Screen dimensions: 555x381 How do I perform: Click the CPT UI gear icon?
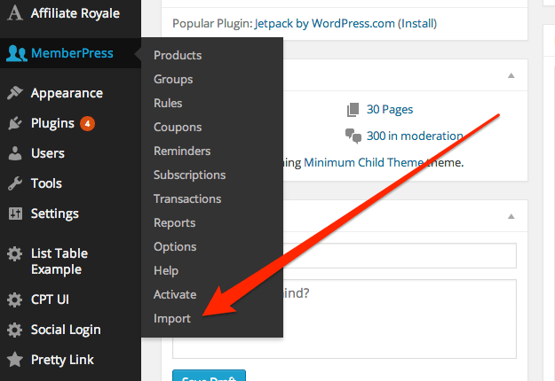[15, 299]
